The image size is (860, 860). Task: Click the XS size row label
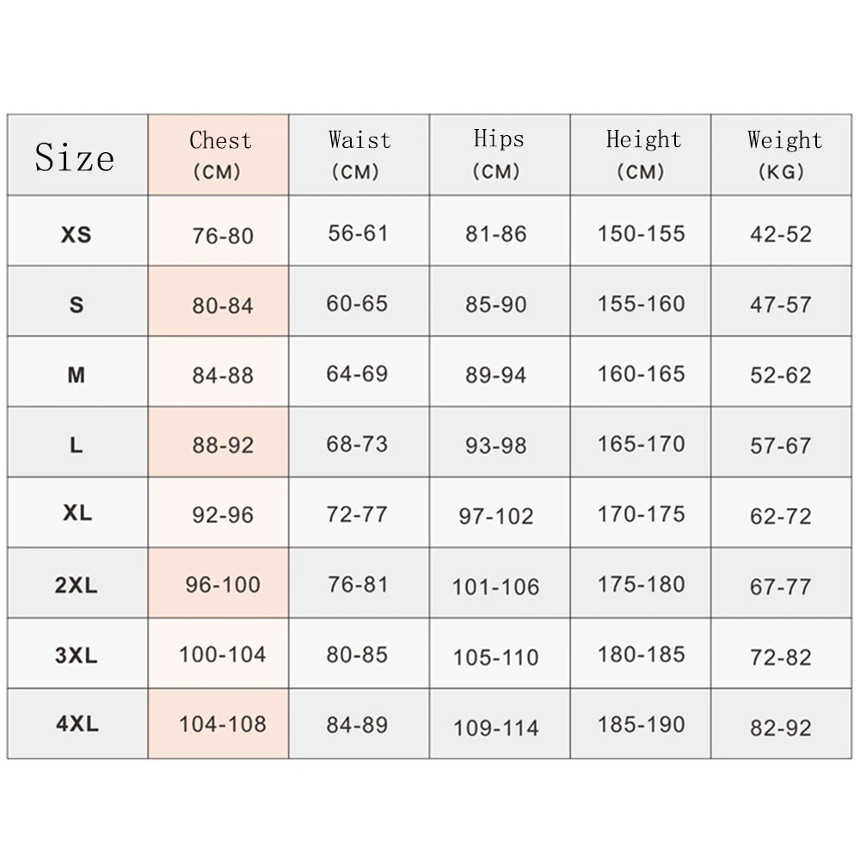(76, 234)
